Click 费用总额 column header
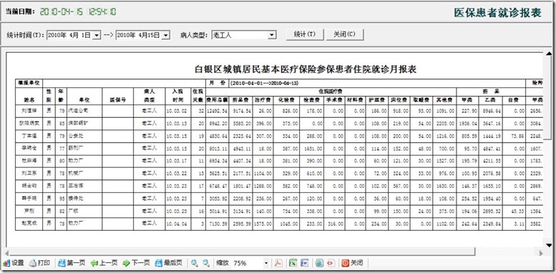The image size is (556, 273). 217,100
